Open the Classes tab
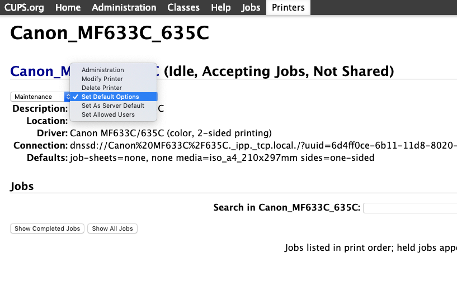Screen dimensions: 457x286 (x=183, y=7)
